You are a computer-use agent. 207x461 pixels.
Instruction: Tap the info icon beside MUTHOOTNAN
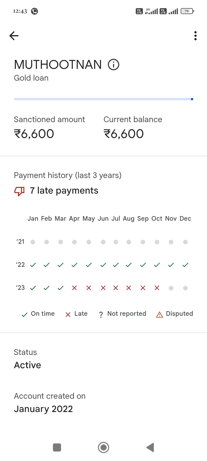(x=114, y=65)
